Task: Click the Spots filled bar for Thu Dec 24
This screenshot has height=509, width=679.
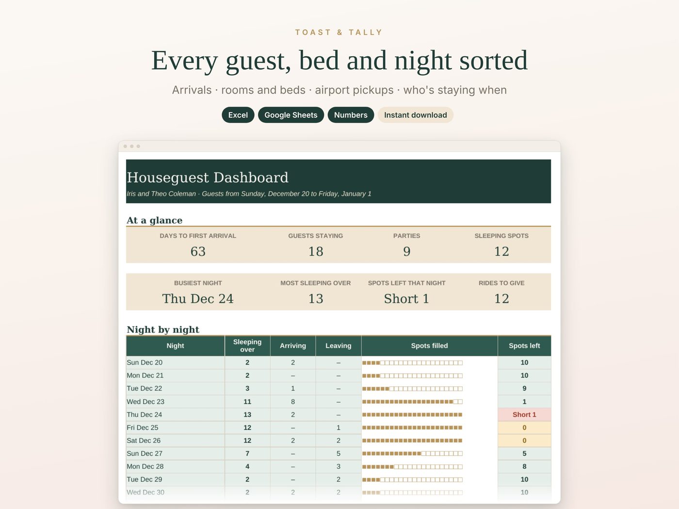Action: tap(412, 415)
